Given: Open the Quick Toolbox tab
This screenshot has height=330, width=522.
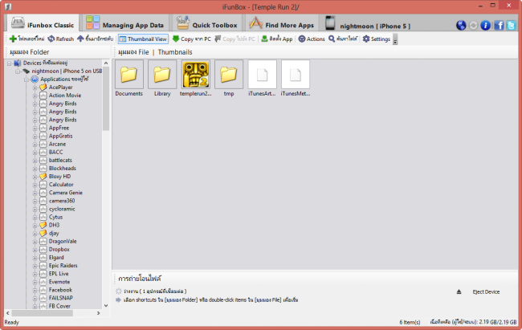Looking at the screenshot, I should [206, 23].
